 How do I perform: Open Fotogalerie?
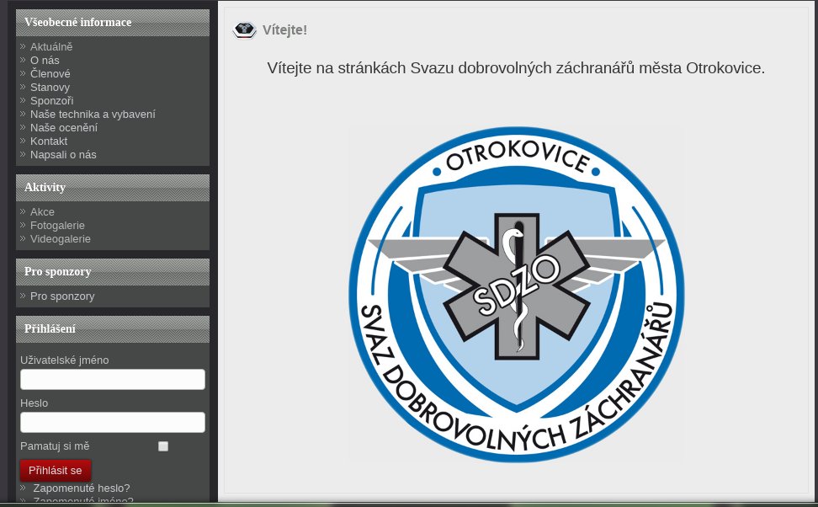57,226
